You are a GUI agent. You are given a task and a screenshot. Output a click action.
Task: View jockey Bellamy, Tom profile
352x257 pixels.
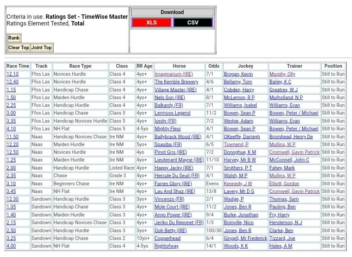238,82
